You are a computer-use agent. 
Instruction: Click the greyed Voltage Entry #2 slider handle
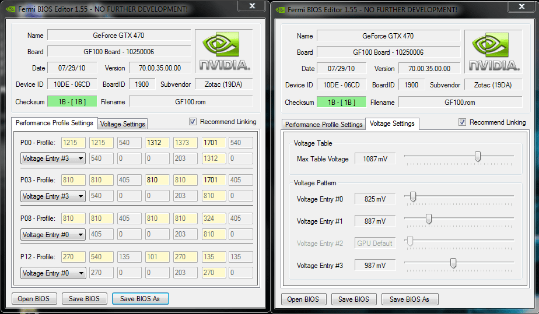(409, 241)
